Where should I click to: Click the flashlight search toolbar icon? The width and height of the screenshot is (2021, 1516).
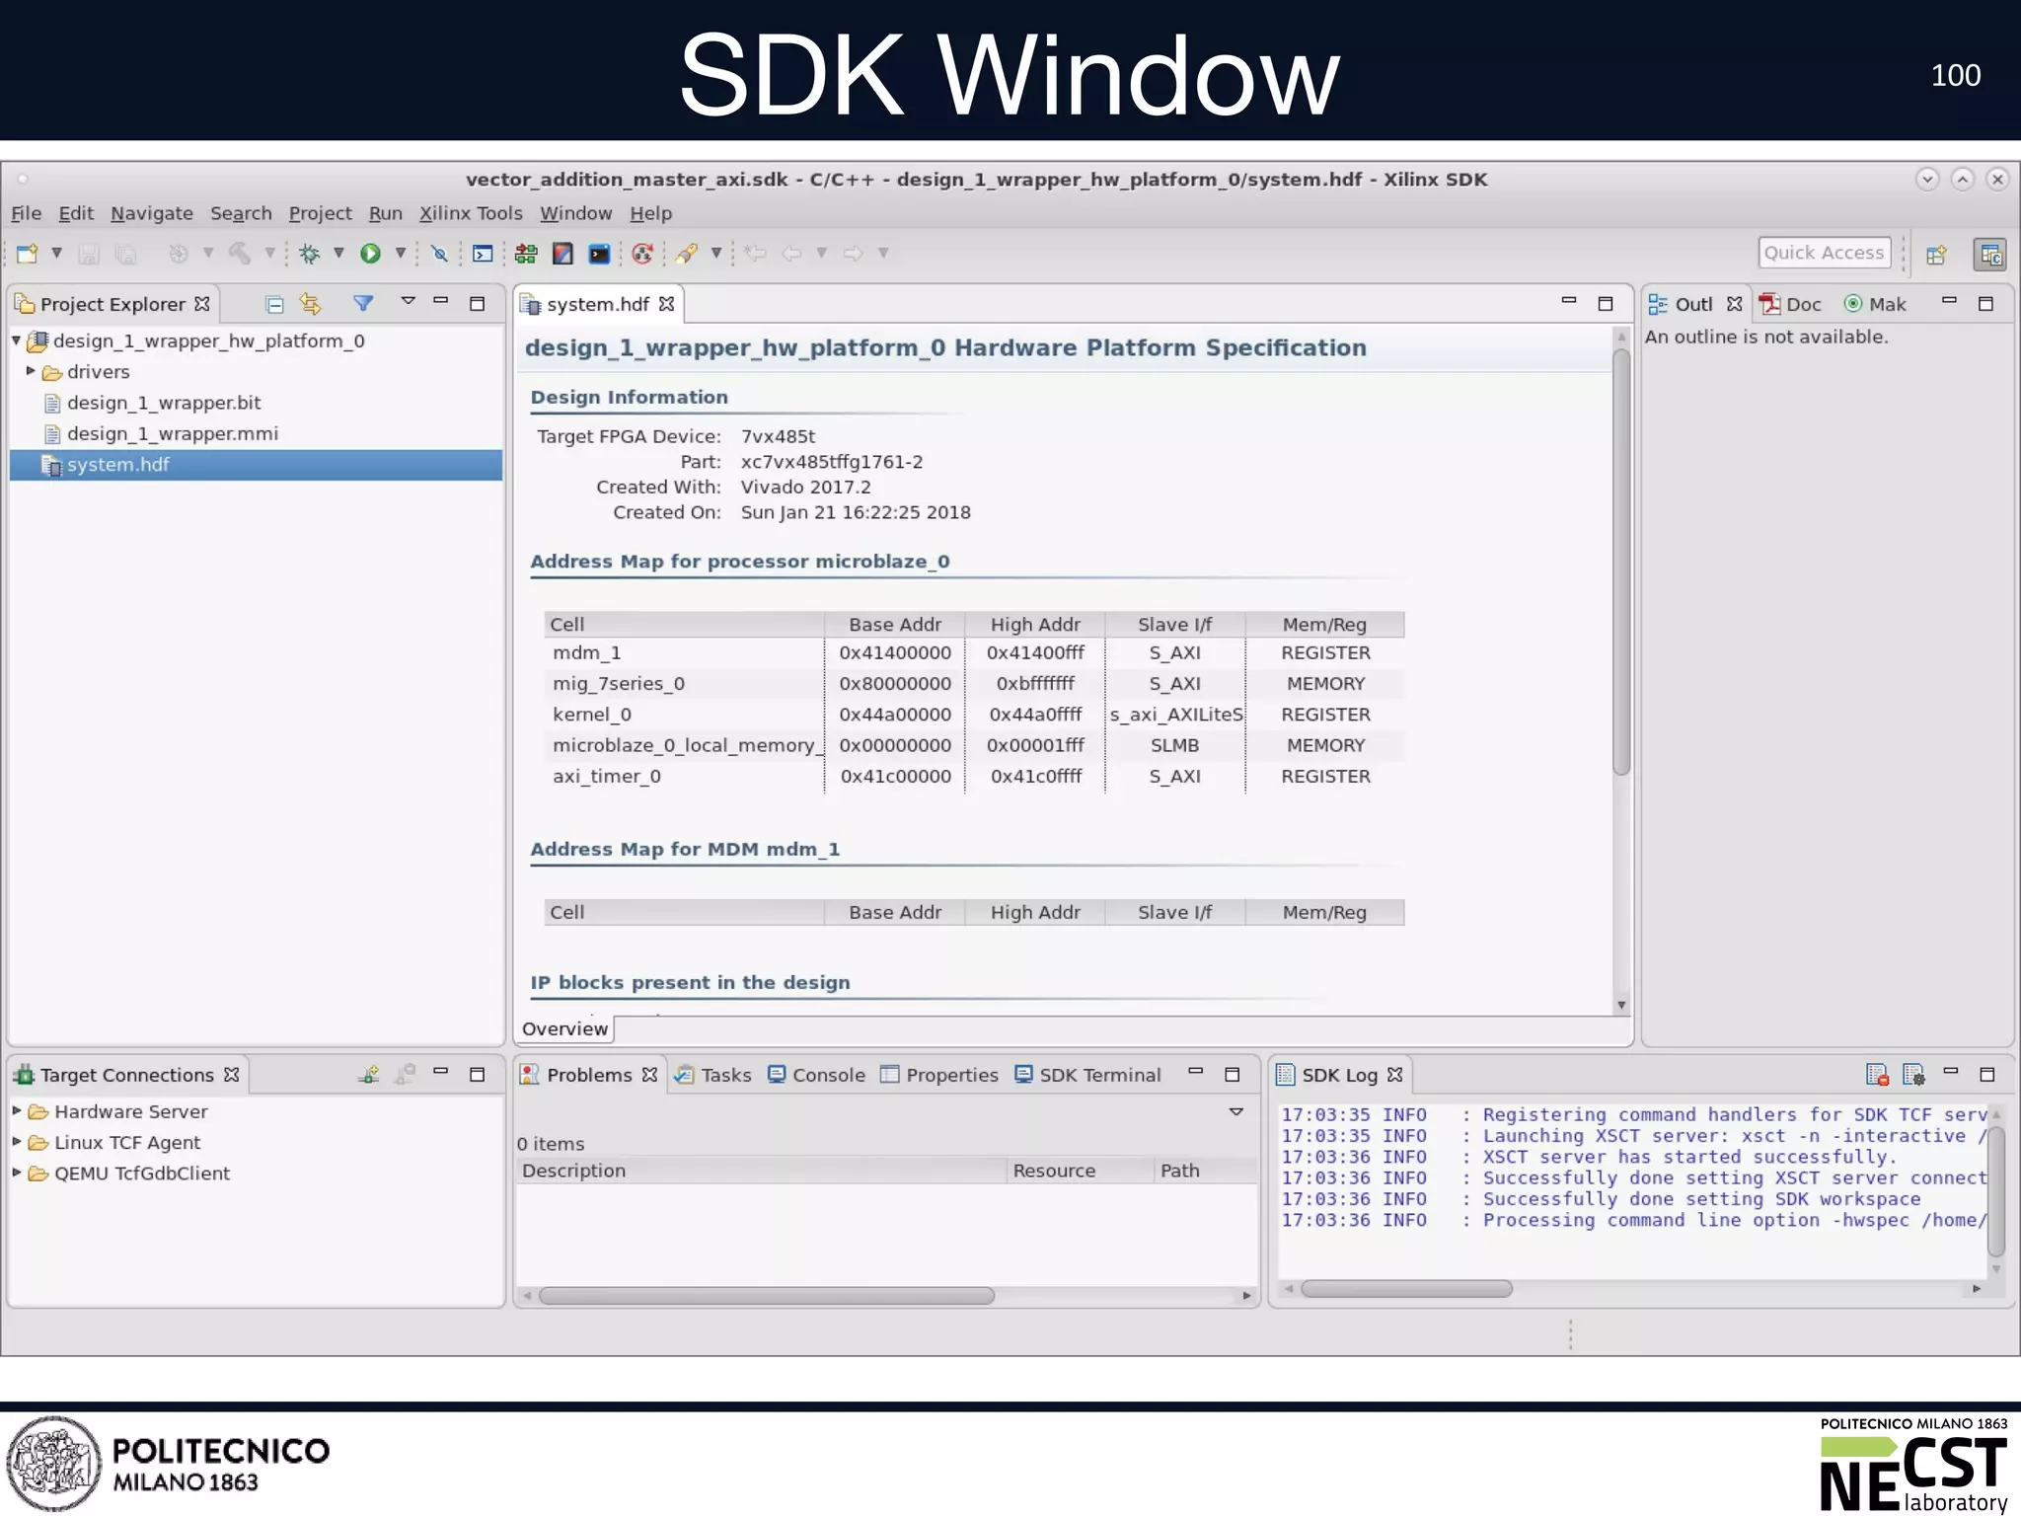pos(687,254)
